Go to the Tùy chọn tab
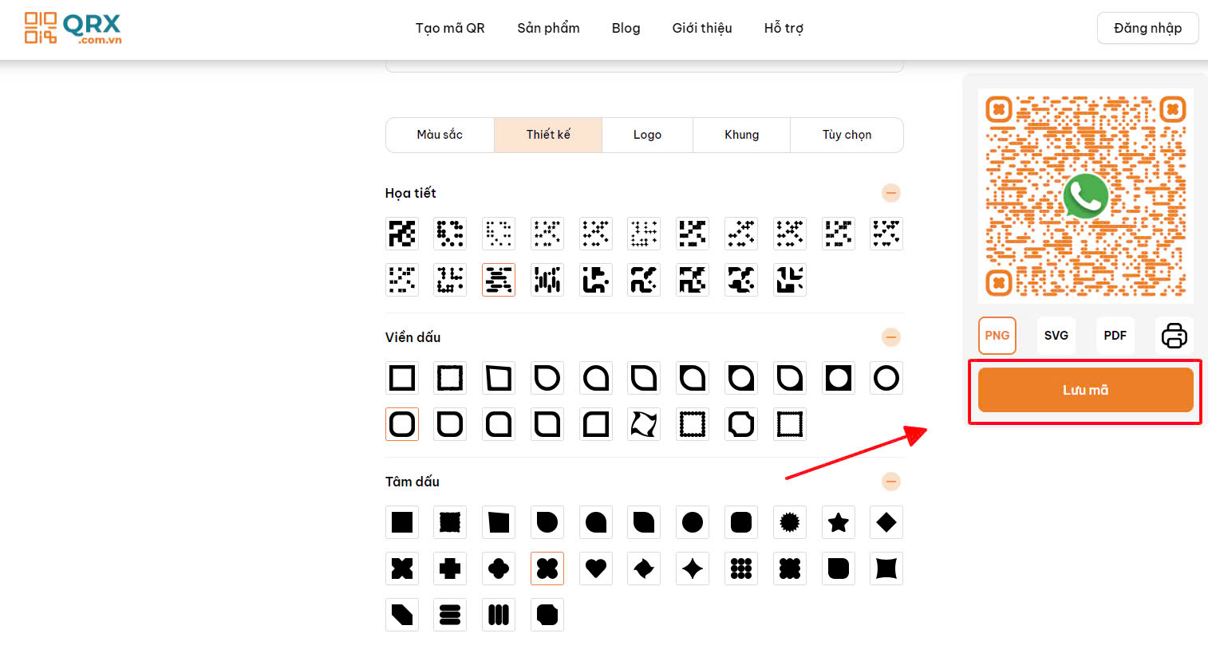The image size is (1208, 657). coord(847,135)
